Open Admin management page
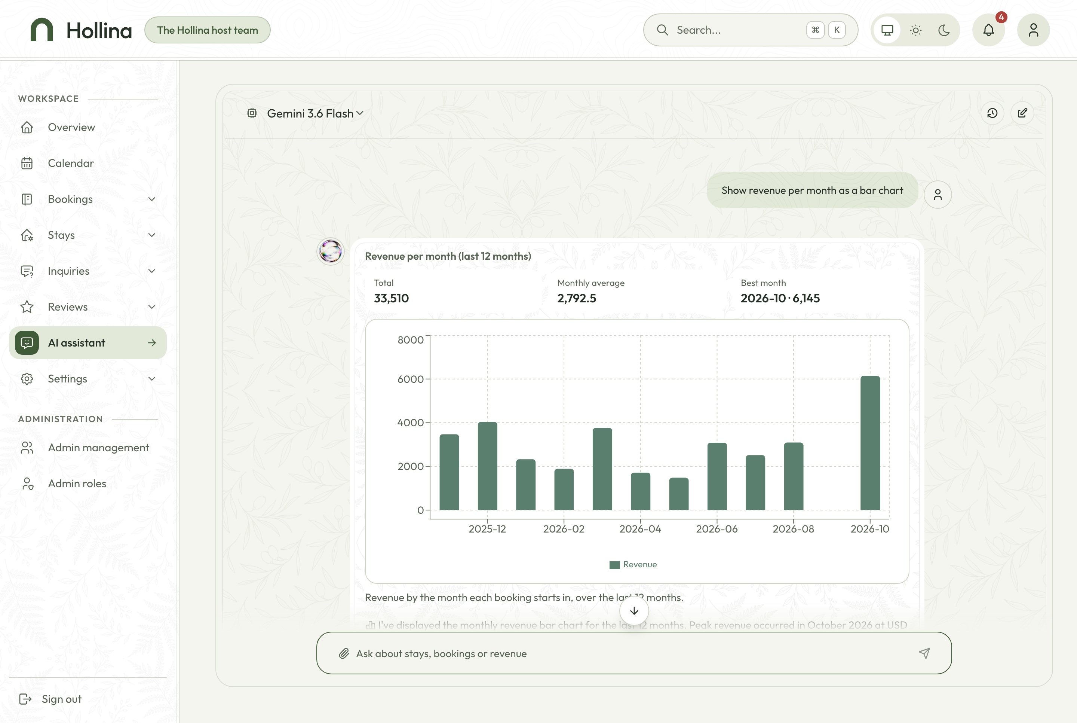 pyautogui.click(x=88, y=448)
